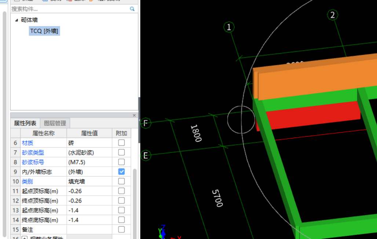Click the 1800 dimension label

[196, 133]
